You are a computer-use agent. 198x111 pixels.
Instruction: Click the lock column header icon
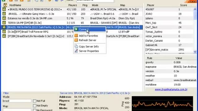pyautogui.click(x=5, y=5)
